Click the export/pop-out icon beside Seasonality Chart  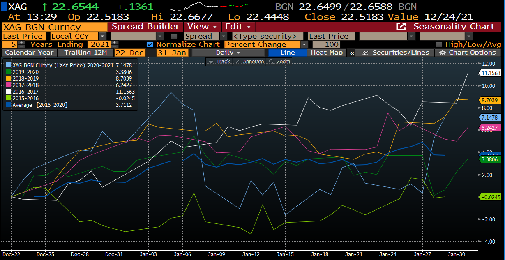tap(401, 27)
